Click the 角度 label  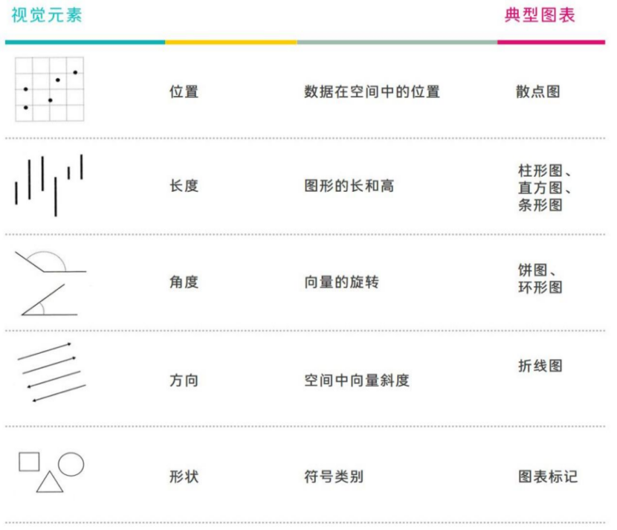[x=184, y=282]
